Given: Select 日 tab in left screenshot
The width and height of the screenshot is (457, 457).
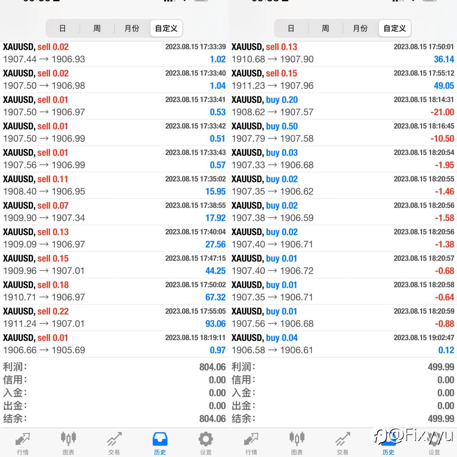Looking at the screenshot, I should coord(63,28).
